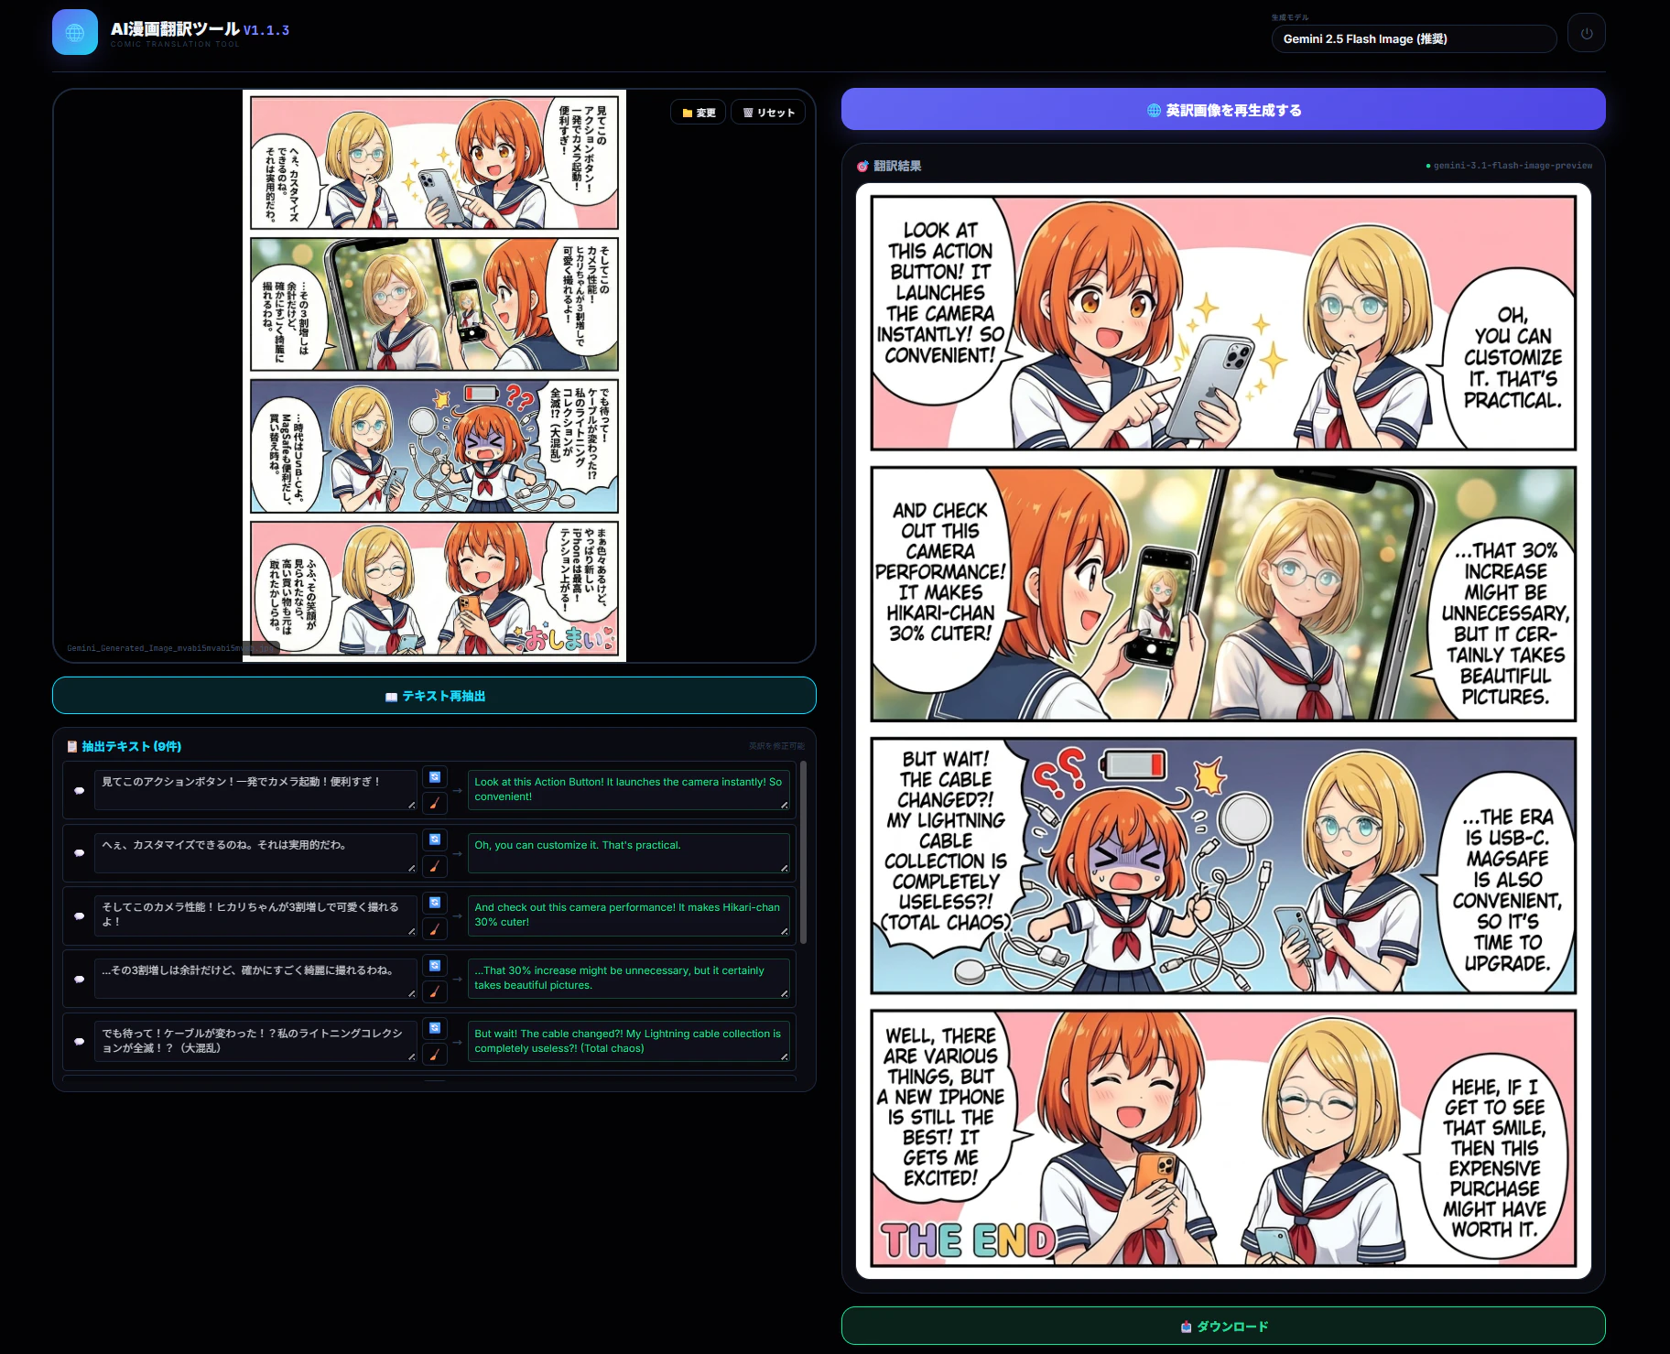1670x1354 pixels.
Task: Click broom icon for 'That 30% increase' row
Action: click(x=435, y=991)
